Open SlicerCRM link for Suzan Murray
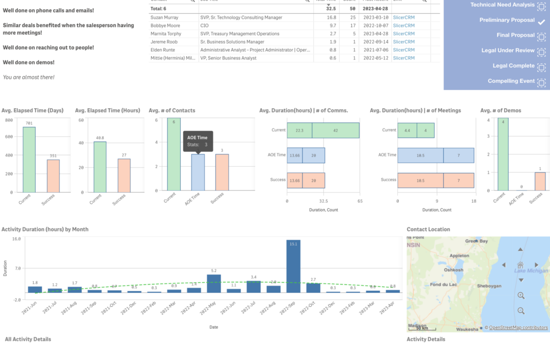The image size is (550, 343). 403,17
